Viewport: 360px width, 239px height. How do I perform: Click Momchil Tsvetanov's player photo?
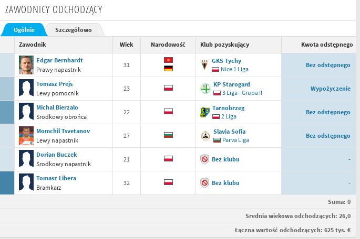click(x=26, y=136)
